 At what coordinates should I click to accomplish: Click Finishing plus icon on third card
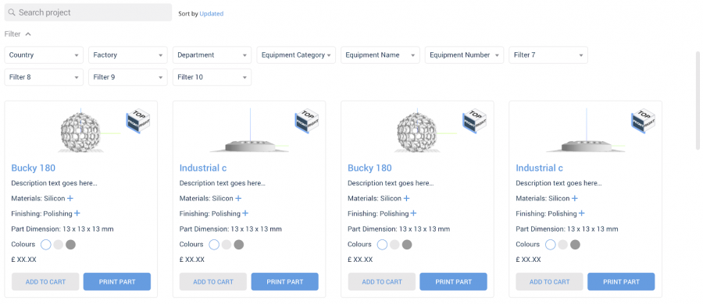[413, 214]
